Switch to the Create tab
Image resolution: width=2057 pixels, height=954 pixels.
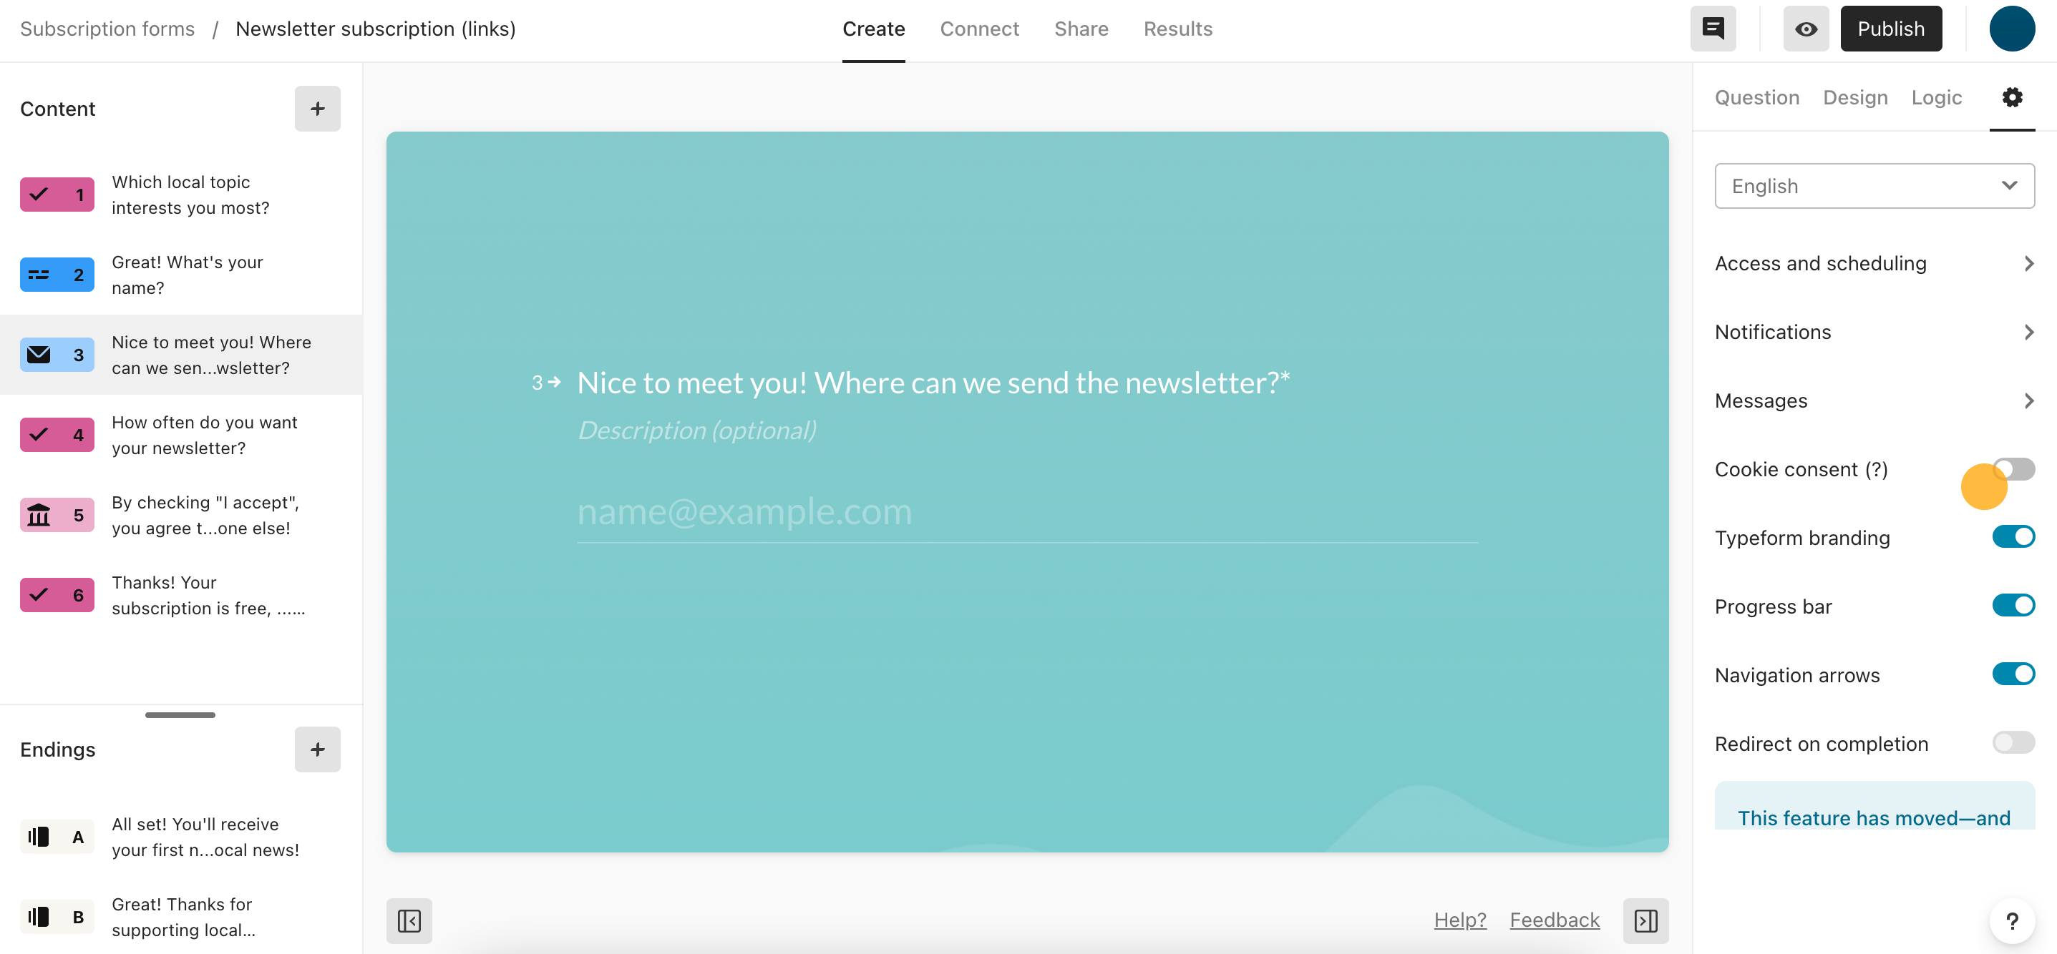(874, 29)
